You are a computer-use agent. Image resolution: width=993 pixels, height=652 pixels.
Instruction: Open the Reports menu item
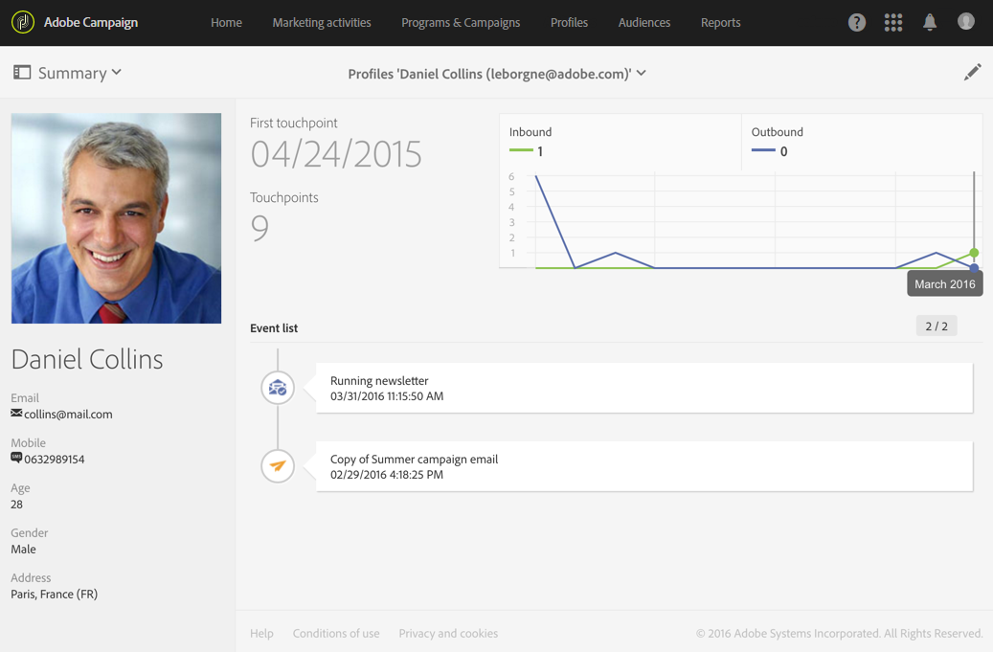point(720,23)
